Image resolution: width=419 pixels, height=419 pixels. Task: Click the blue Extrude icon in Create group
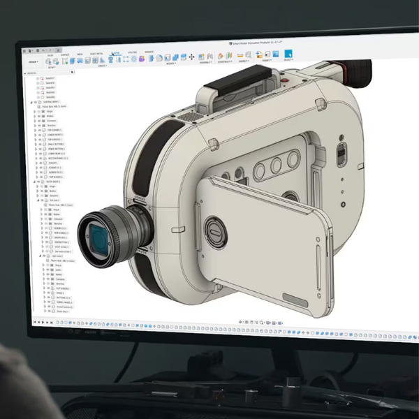click(73, 61)
